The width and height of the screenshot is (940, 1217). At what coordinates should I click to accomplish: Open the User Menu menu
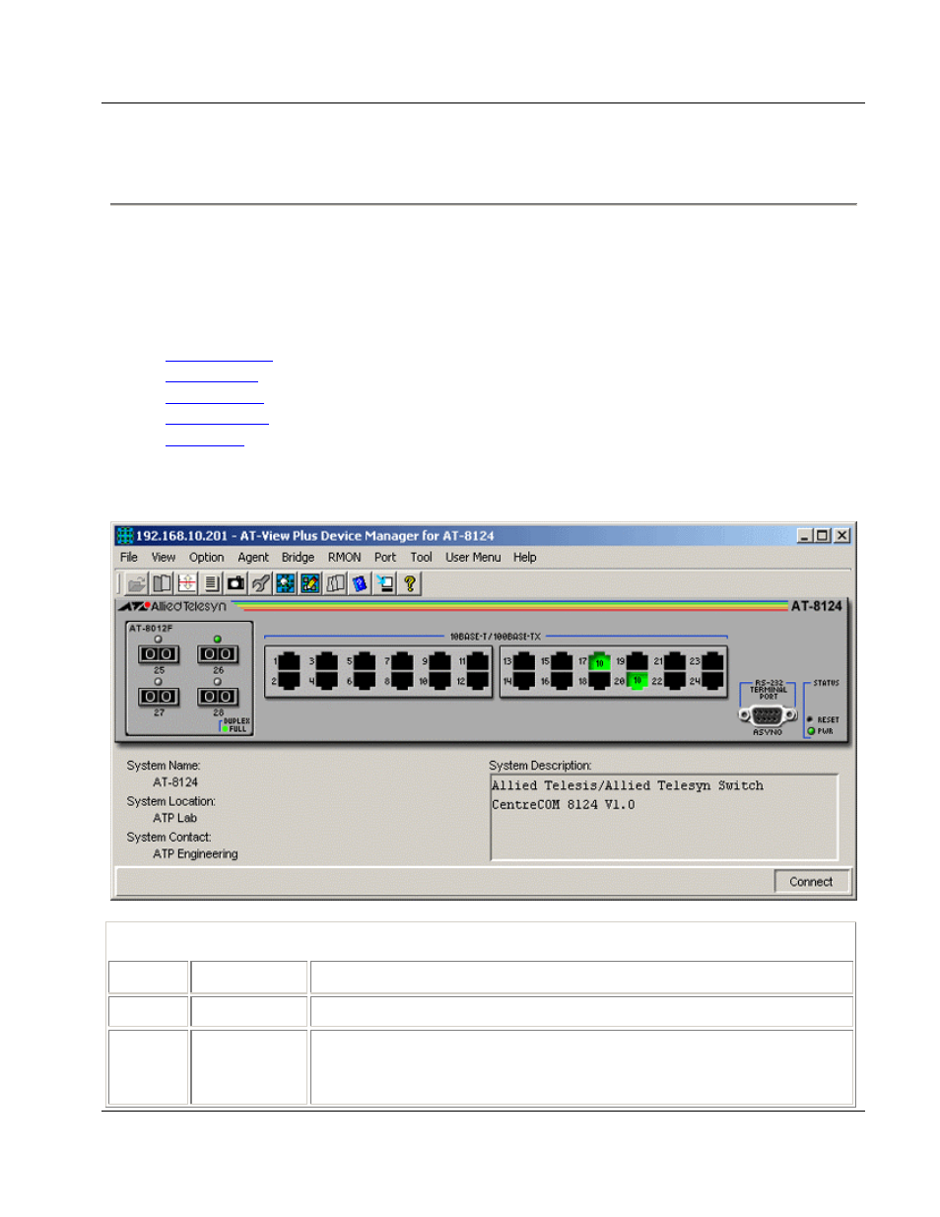click(x=473, y=557)
